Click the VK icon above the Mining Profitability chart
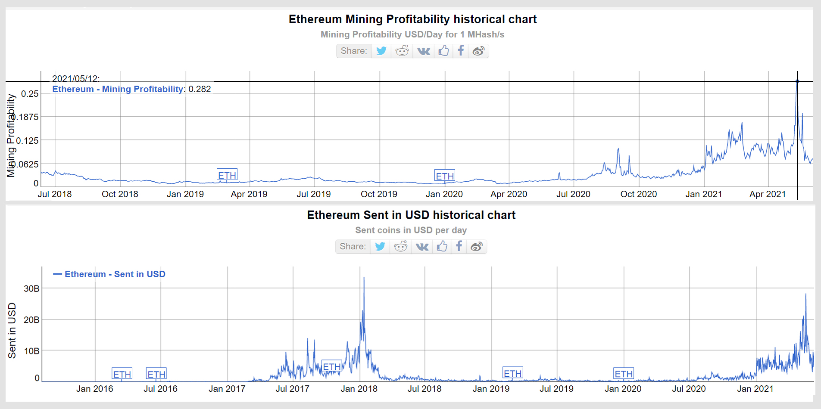The width and height of the screenshot is (821, 409). [x=424, y=51]
